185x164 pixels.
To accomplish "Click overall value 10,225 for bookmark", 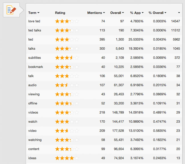I will pyautogui.click(x=119, y=67).
